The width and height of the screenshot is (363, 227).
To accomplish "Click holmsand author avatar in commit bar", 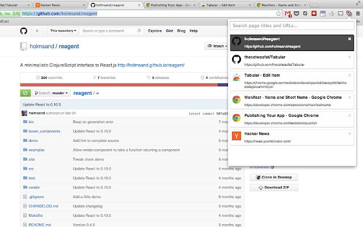I will coord(24,113).
